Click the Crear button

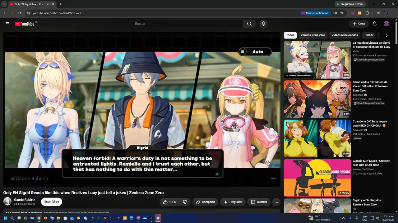[359, 24]
